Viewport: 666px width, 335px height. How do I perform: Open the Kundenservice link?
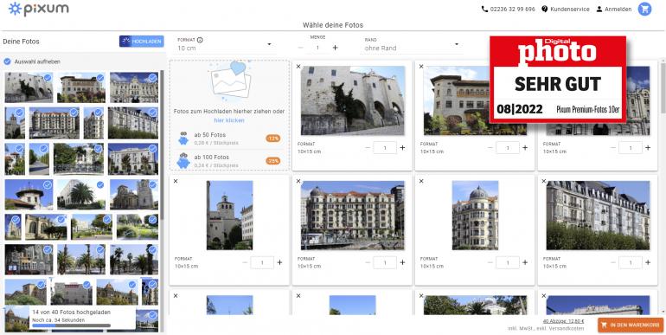point(570,9)
